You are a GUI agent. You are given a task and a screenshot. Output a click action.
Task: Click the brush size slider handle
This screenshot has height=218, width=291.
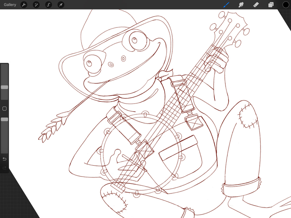[4, 87]
